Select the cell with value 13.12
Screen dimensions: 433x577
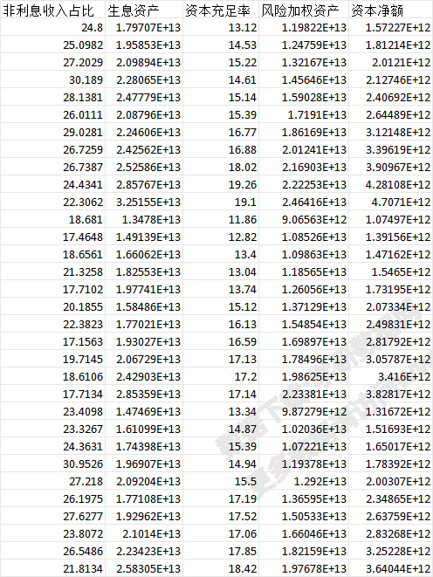click(x=221, y=28)
